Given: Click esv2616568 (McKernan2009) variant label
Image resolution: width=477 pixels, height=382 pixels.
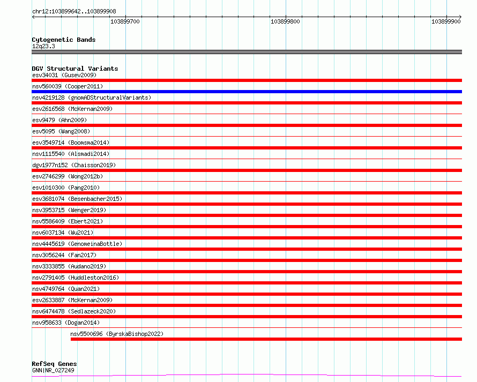Looking at the screenshot, I should 72,109.
